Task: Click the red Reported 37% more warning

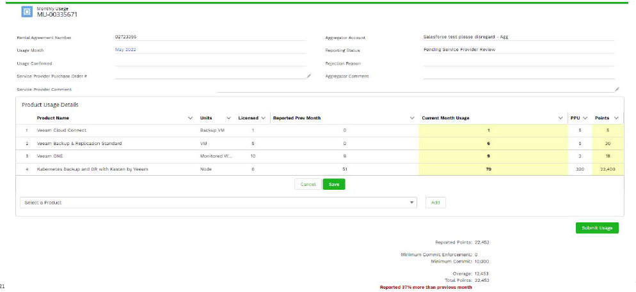Action: click(425, 287)
